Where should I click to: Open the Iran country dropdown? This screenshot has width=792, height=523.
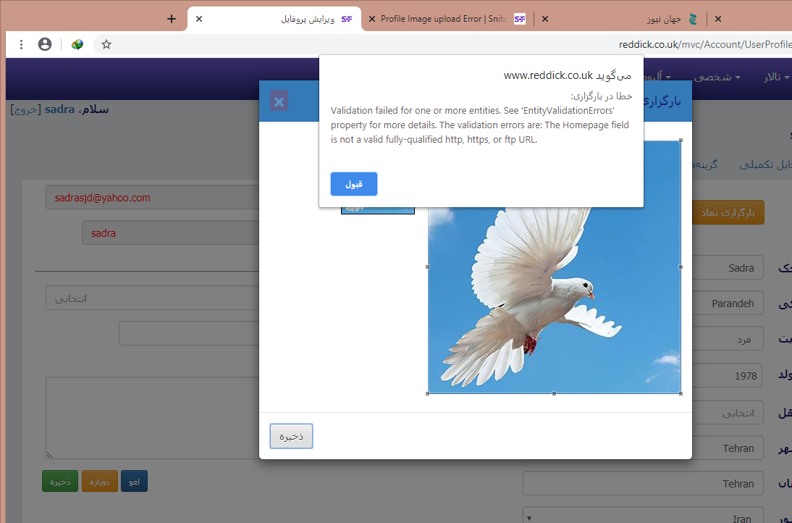tap(643, 517)
